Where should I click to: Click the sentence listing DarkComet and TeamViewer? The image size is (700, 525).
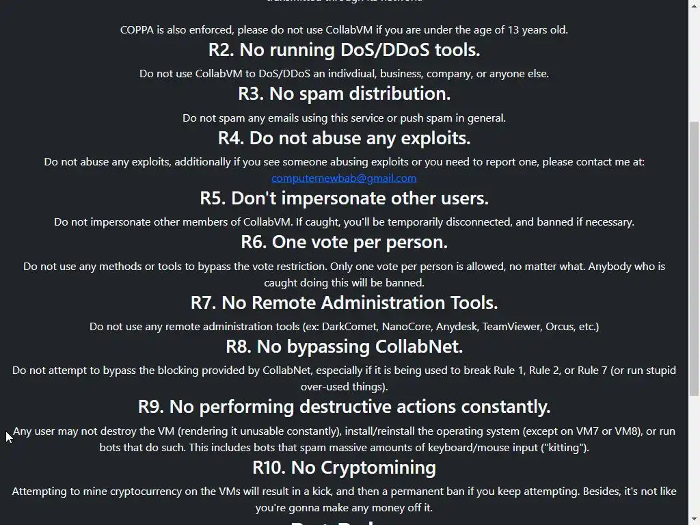click(x=344, y=327)
